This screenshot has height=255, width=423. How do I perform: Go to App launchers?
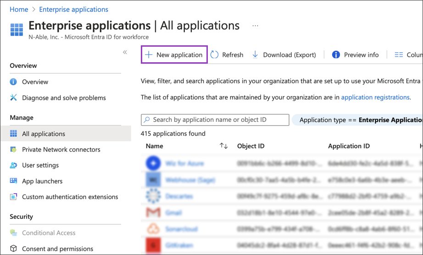pos(42,181)
